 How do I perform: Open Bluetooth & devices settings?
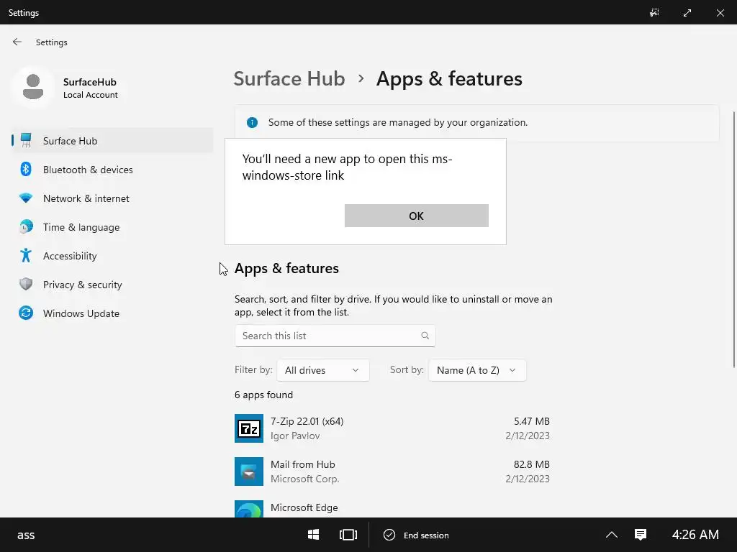pos(112,170)
